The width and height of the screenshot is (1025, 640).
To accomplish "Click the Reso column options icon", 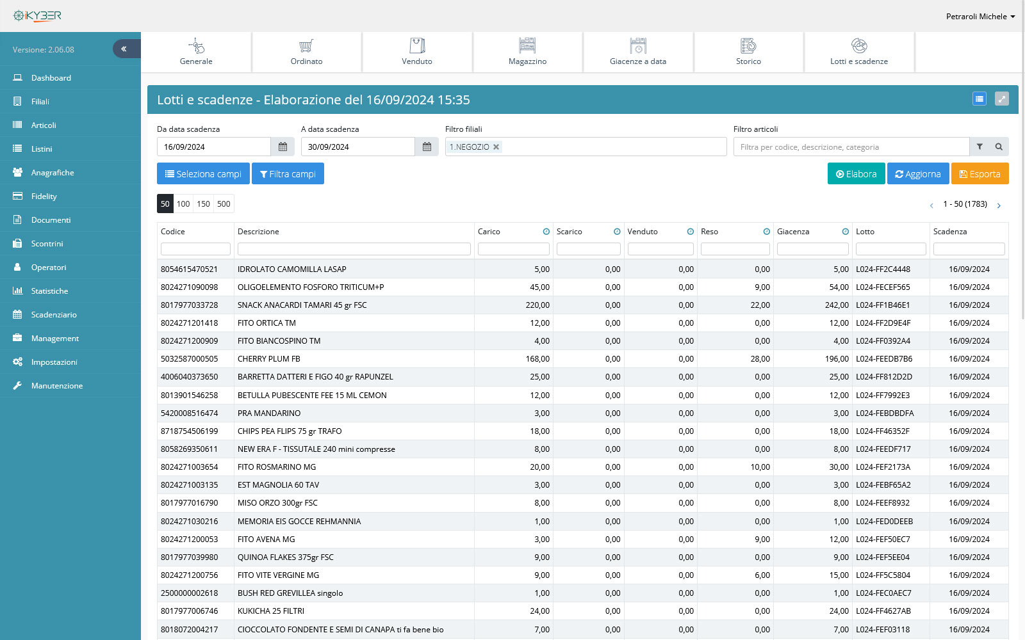I will tap(767, 232).
